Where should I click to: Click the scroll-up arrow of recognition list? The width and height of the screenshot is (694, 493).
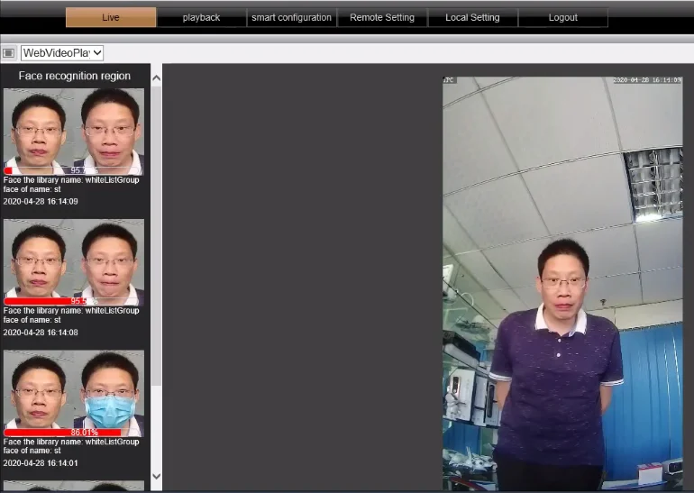click(156, 78)
